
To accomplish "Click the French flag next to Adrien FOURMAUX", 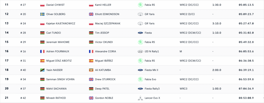I will click(43, 51).
